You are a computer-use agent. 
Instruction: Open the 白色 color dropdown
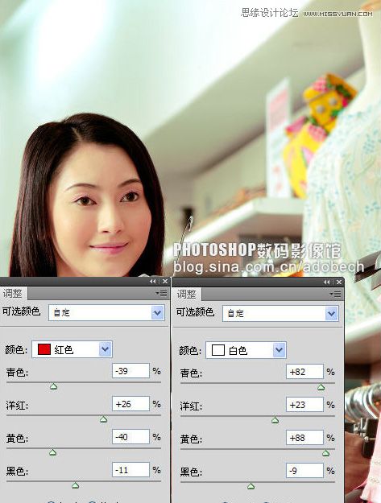pyautogui.click(x=246, y=350)
